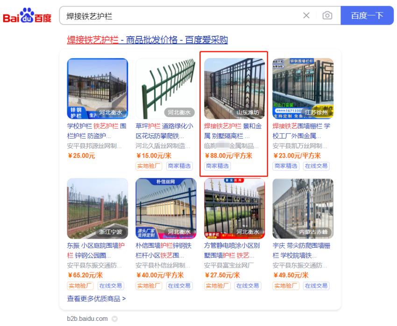Open camera image search icon
Screen dimensions: 397x326
click(327, 16)
